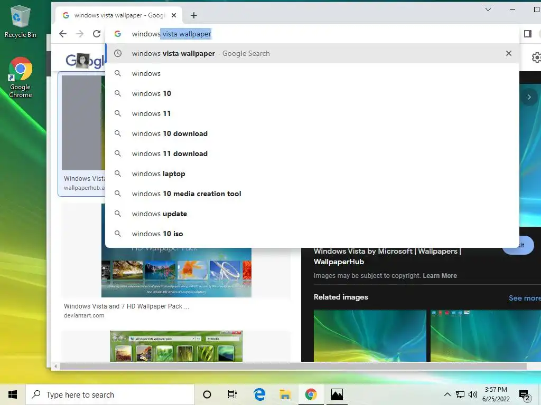
Task: Click the Google logo on the page
Action: point(85,61)
